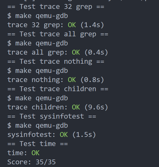Click first 'make qemu-gdb' command line
This screenshot has height=167, width=159.
pyautogui.click(x=38, y=16)
